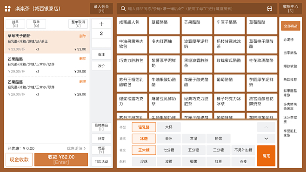Increase quantity with the plus button
This screenshot has height=172, width=306.
coord(101,24)
